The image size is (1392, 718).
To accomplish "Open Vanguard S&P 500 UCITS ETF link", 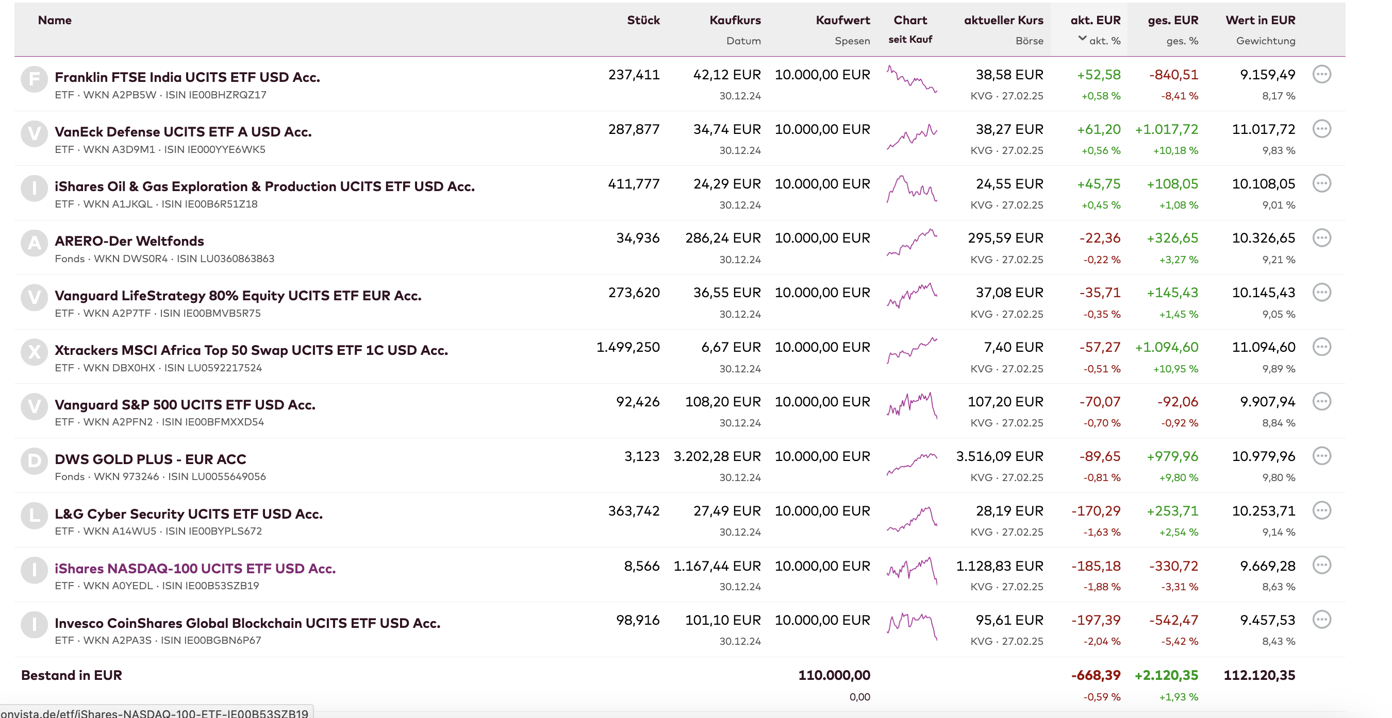I will click(185, 405).
